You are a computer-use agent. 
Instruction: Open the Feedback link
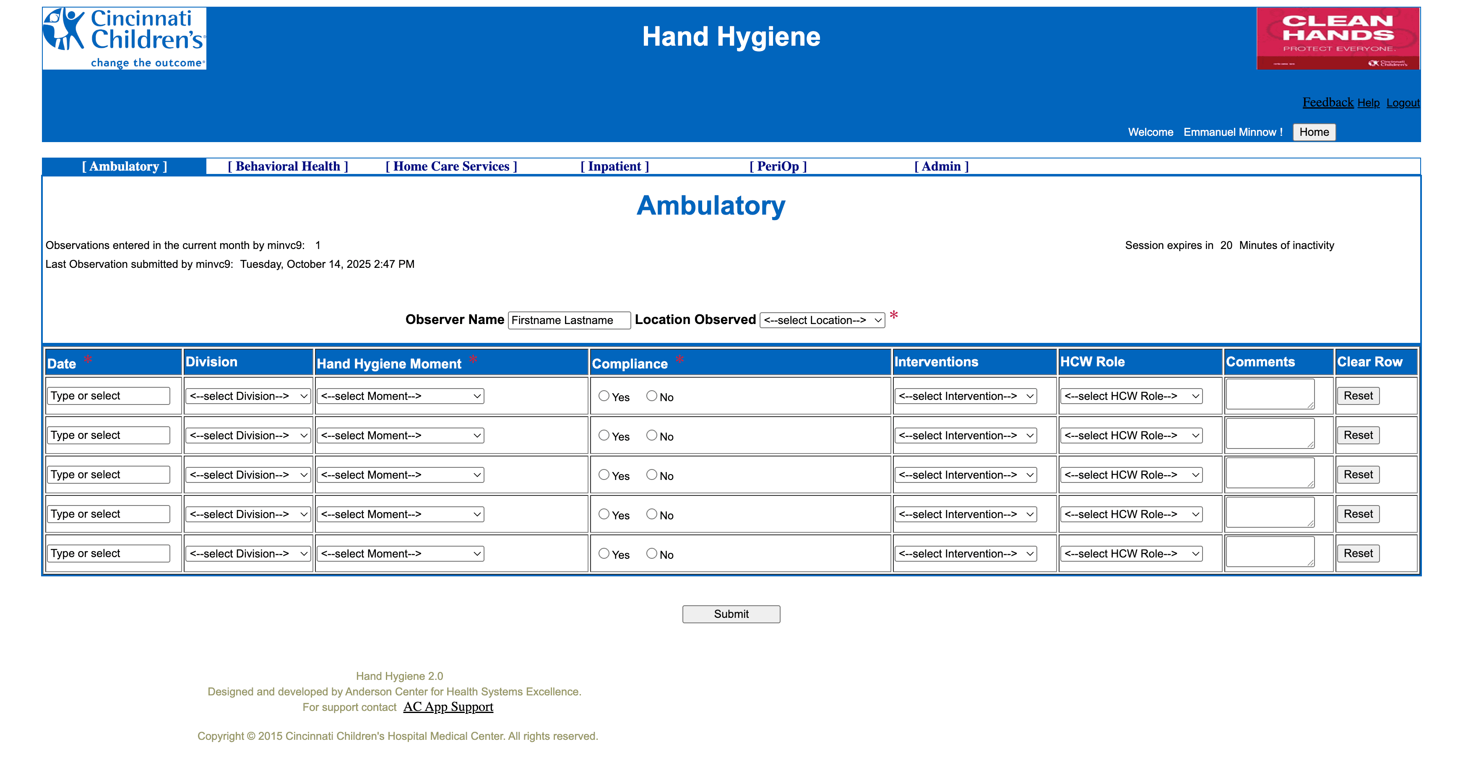coord(1328,103)
